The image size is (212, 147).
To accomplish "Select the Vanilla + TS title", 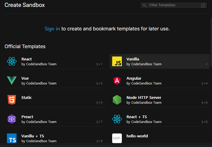I will point(33,136).
